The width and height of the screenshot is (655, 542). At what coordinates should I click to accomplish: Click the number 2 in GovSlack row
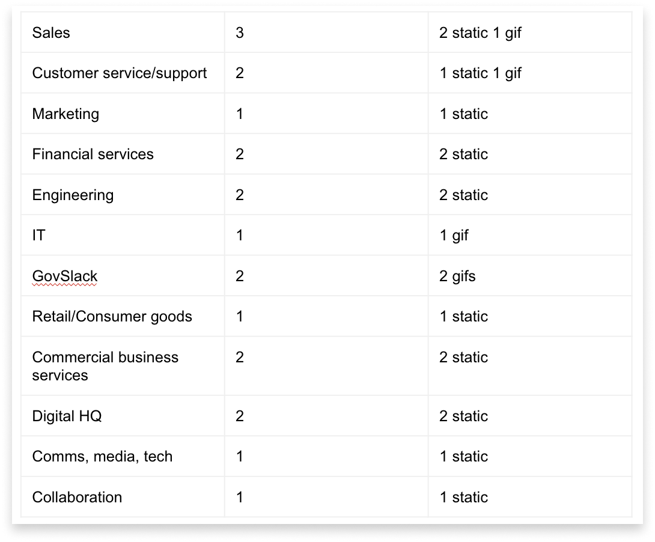(240, 276)
